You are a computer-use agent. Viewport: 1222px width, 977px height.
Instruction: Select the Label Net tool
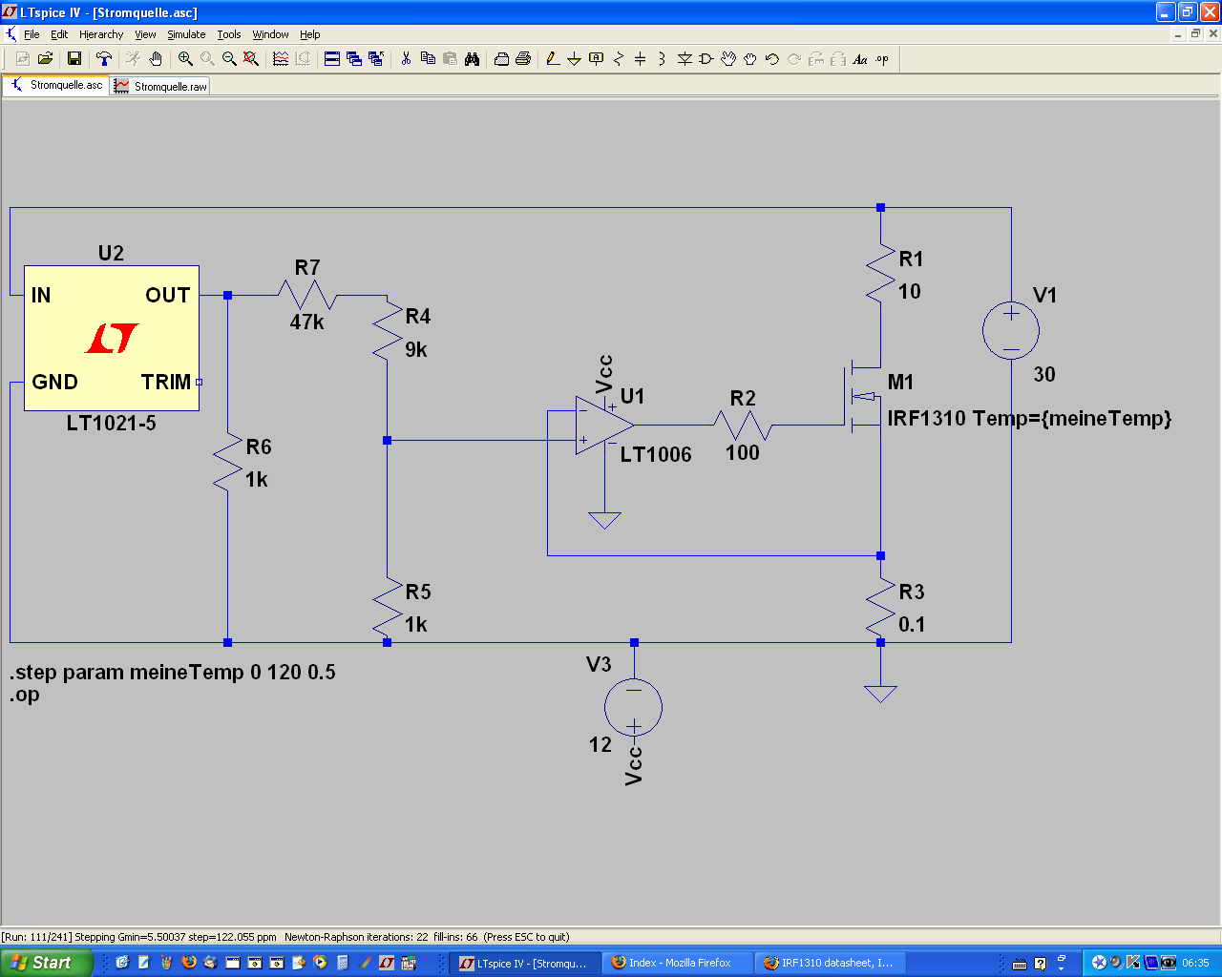click(x=597, y=59)
